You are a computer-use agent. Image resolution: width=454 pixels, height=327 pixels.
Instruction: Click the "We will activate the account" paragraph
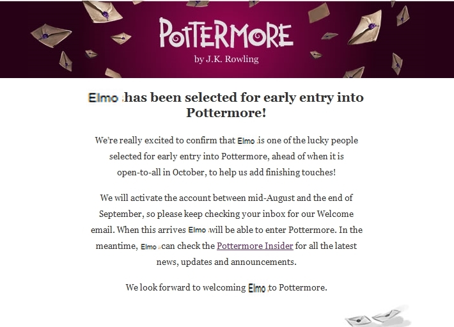(226, 230)
